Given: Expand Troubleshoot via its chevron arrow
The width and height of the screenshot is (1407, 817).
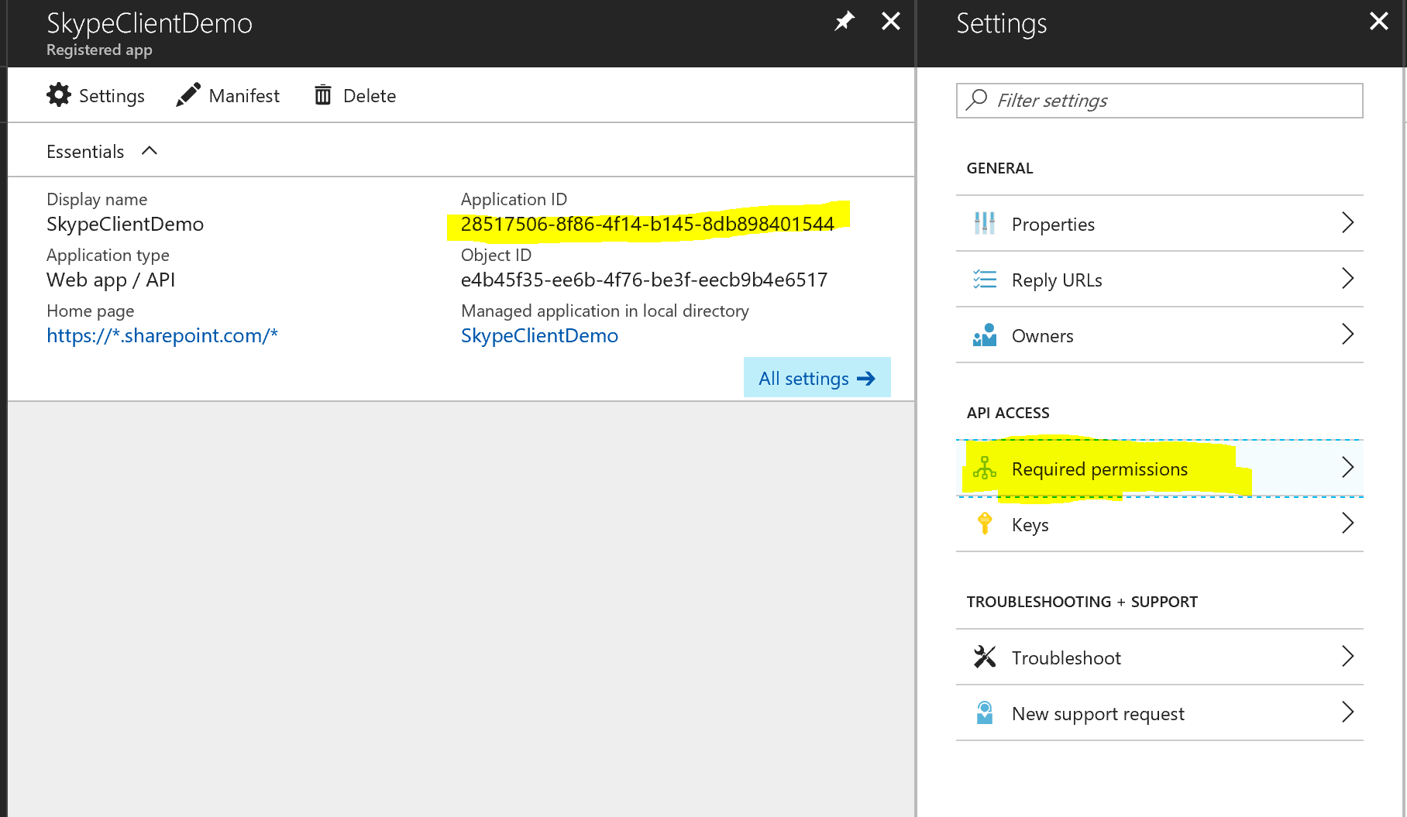Looking at the screenshot, I should pyautogui.click(x=1348, y=657).
